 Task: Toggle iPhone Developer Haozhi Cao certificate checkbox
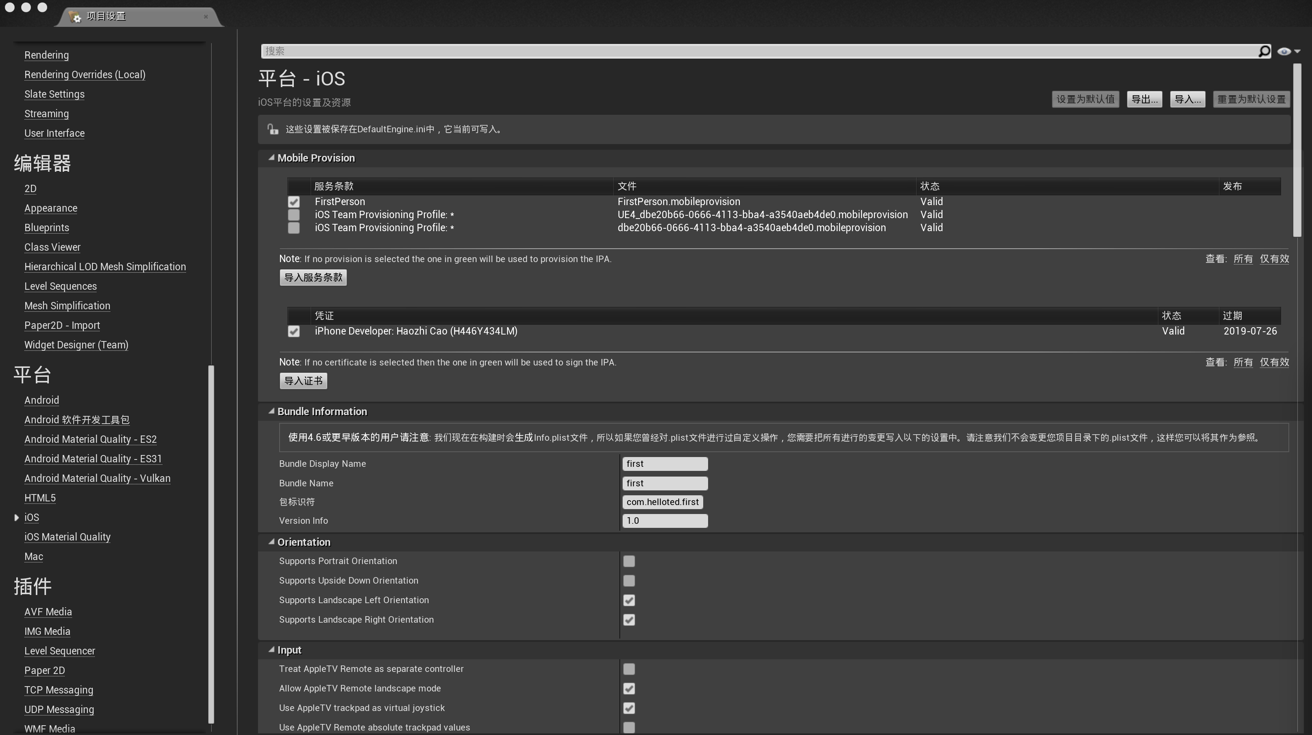[293, 332]
